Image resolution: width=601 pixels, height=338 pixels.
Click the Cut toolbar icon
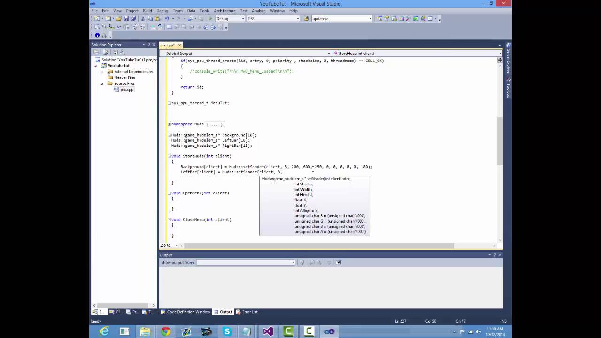click(143, 19)
